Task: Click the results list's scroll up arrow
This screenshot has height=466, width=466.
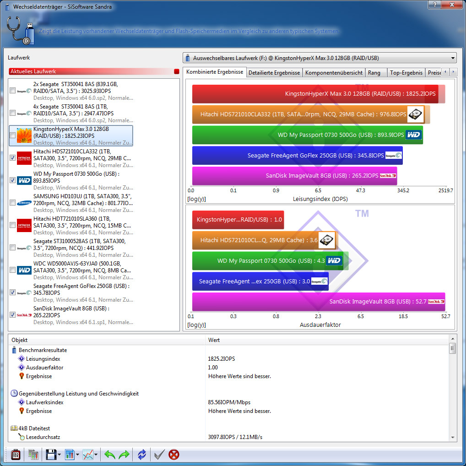Action: click(453, 339)
